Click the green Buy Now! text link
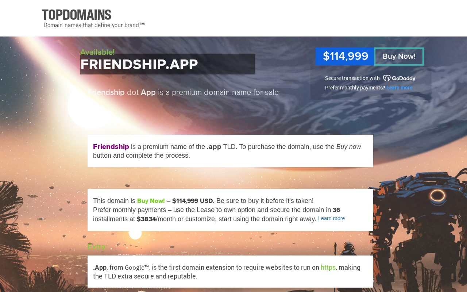The width and height of the screenshot is (467, 292). [151, 201]
